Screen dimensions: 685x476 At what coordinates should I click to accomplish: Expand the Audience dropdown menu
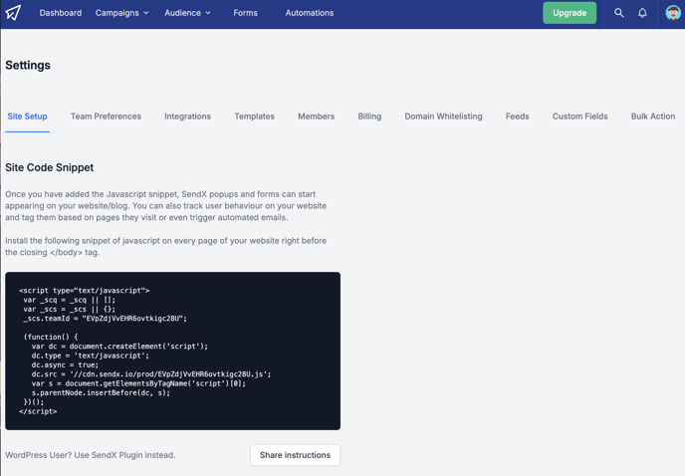[x=187, y=13]
